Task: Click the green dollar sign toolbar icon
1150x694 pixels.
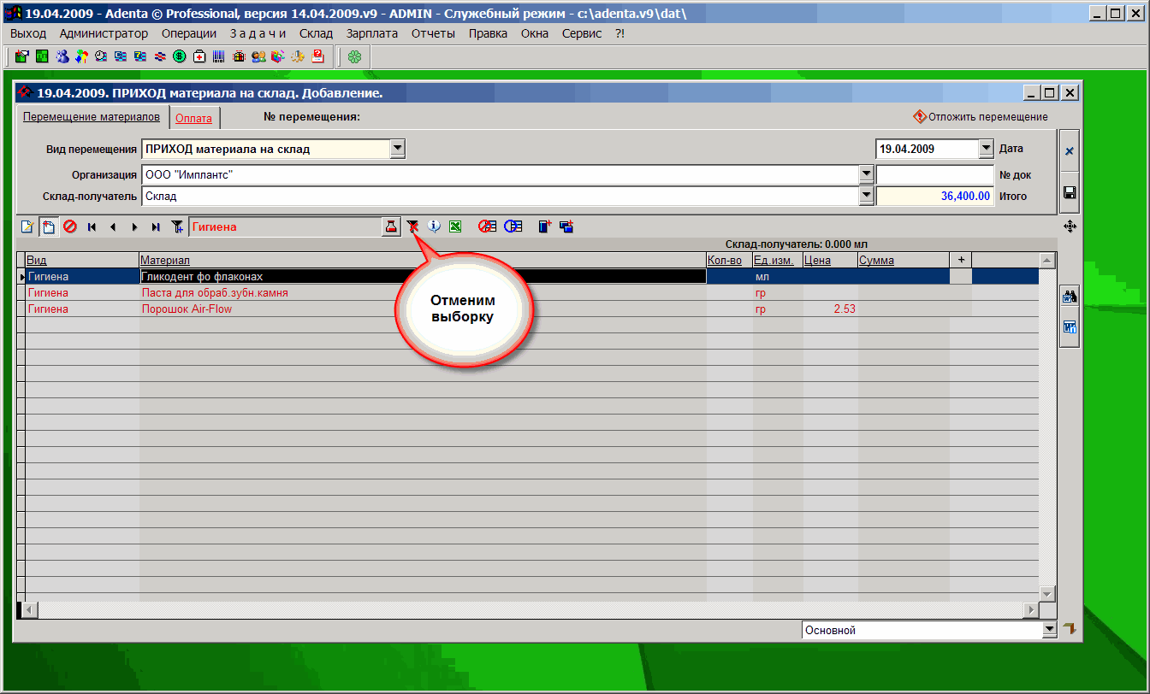Action: pos(180,57)
